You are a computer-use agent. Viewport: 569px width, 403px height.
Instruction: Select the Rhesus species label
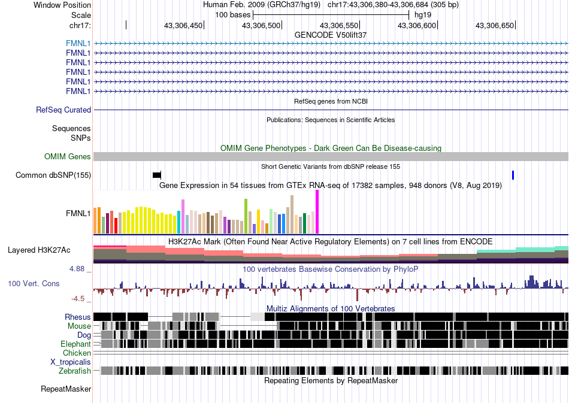(78, 317)
